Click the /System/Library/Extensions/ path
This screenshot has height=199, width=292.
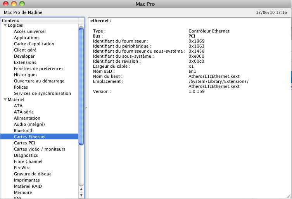pyautogui.click(x=218, y=81)
